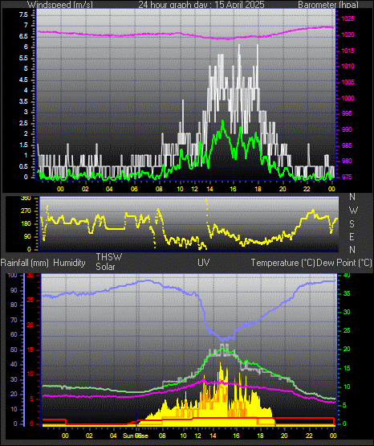Click the '100' value on the blue humidity axis
This screenshot has height=446, width=374.
(13, 276)
